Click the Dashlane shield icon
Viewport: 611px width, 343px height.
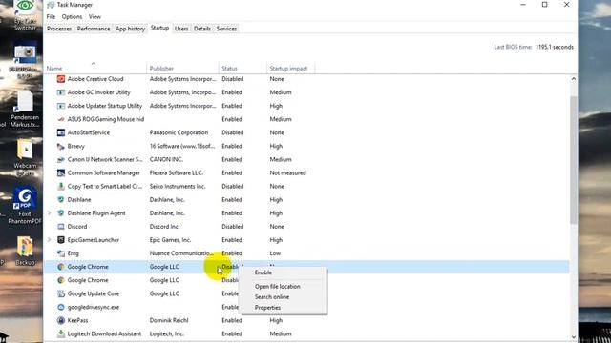point(61,200)
